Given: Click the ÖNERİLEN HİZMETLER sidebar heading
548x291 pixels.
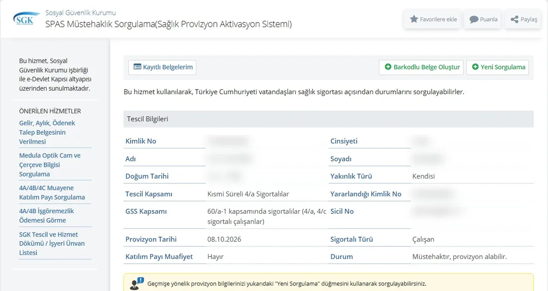Looking at the screenshot, I should [50, 111].
